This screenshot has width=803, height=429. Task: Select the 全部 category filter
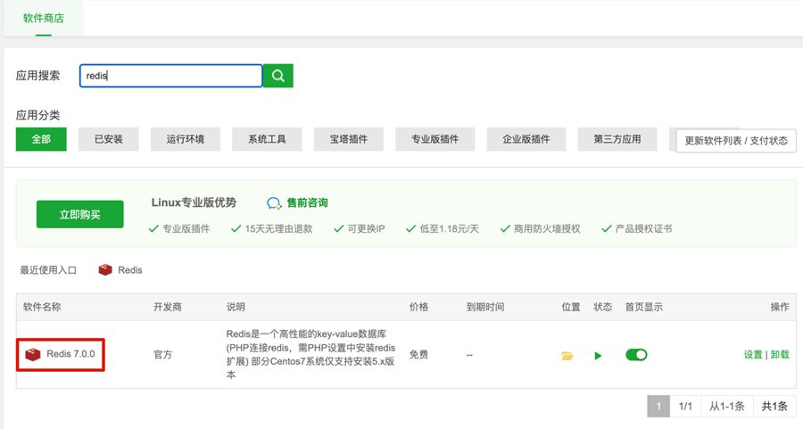tap(41, 139)
